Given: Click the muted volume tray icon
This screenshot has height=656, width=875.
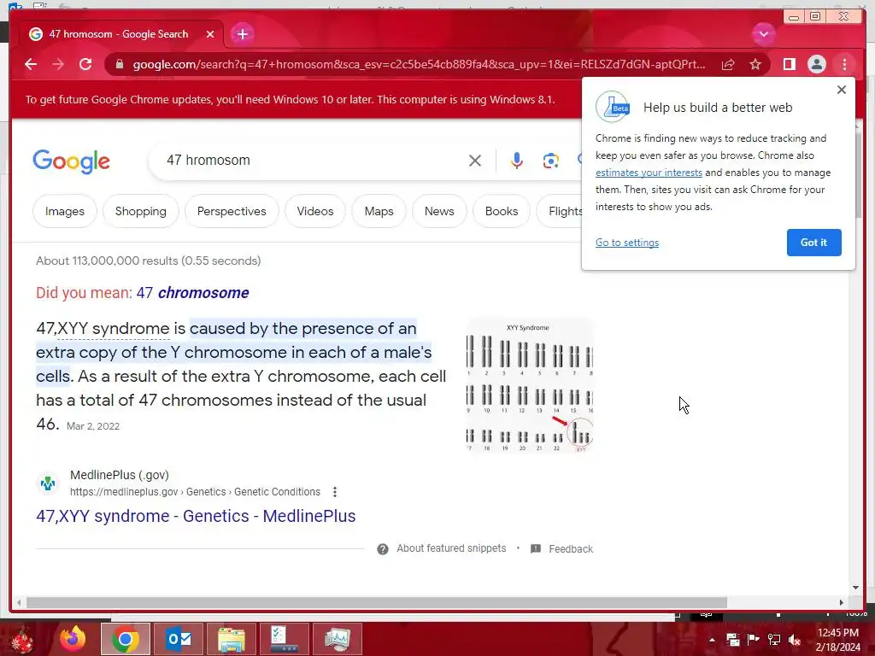Looking at the screenshot, I should tap(795, 640).
